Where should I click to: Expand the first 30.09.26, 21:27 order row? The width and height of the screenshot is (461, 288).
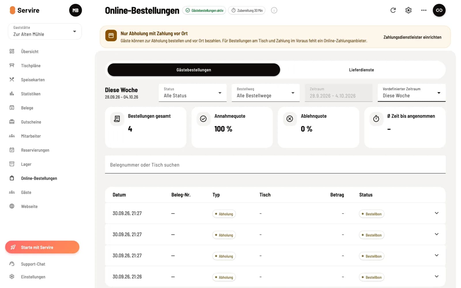tap(437, 213)
